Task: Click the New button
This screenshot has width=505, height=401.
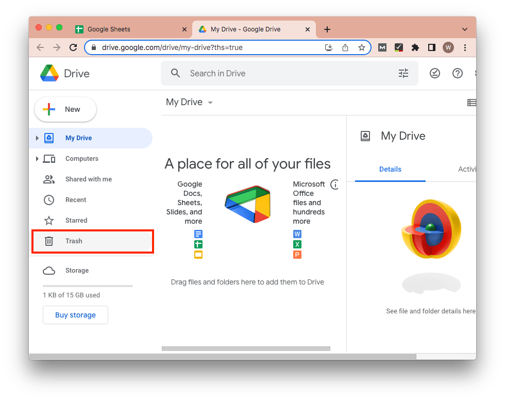Action: pyautogui.click(x=65, y=109)
